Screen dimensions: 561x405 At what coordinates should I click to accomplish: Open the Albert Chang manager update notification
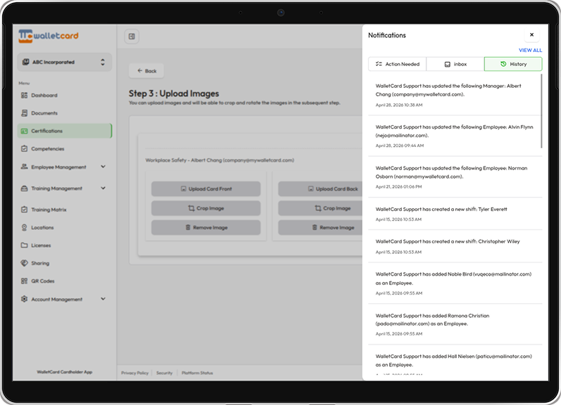pos(454,95)
